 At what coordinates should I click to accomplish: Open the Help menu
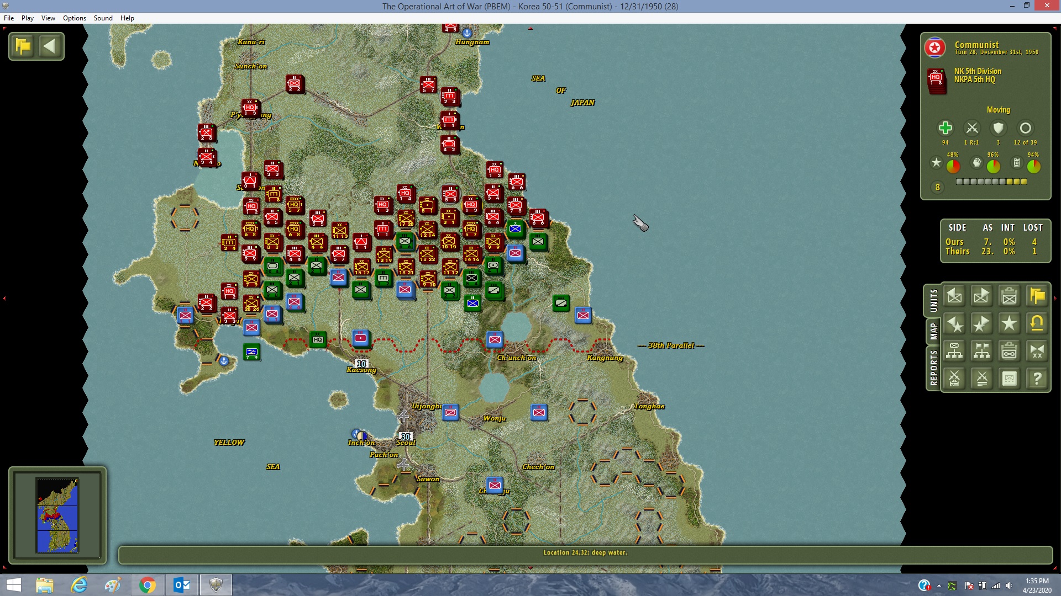[127, 18]
